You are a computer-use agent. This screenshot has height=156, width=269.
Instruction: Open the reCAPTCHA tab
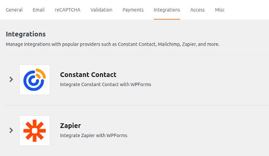[67, 10]
